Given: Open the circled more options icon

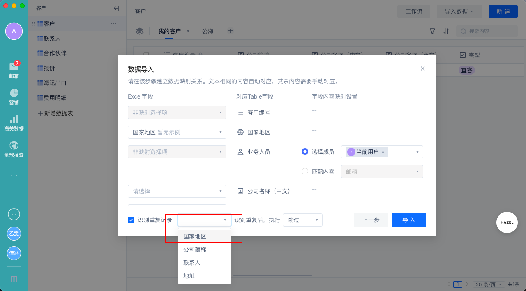Looking at the screenshot, I should click(x=14, y=214).
